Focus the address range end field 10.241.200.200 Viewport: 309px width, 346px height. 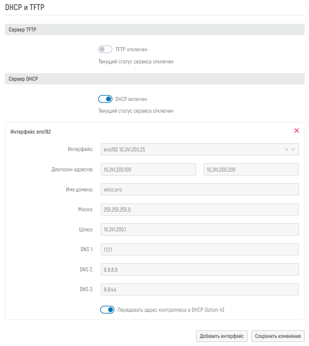click(251, 170)
